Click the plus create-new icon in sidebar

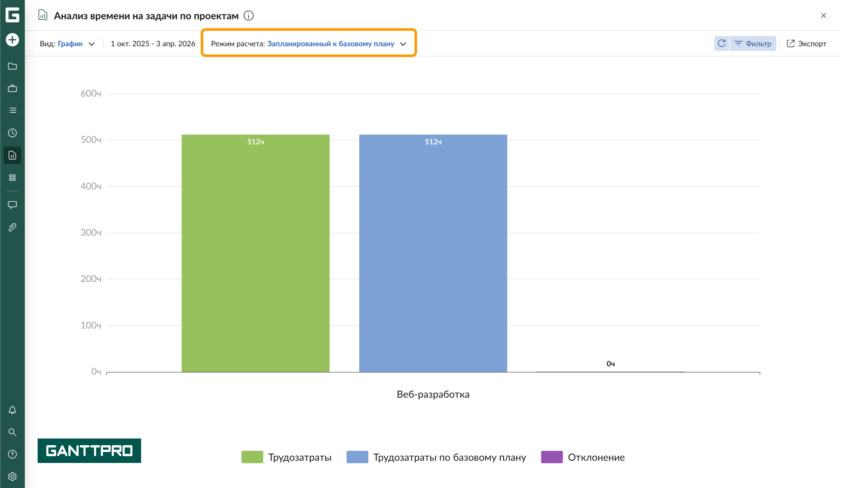(12, 40)
